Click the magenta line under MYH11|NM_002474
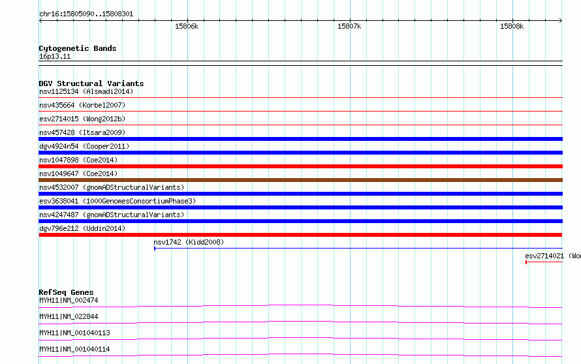Image resolution: width=581 pixels, height=364 pixels. pos(300,306)
